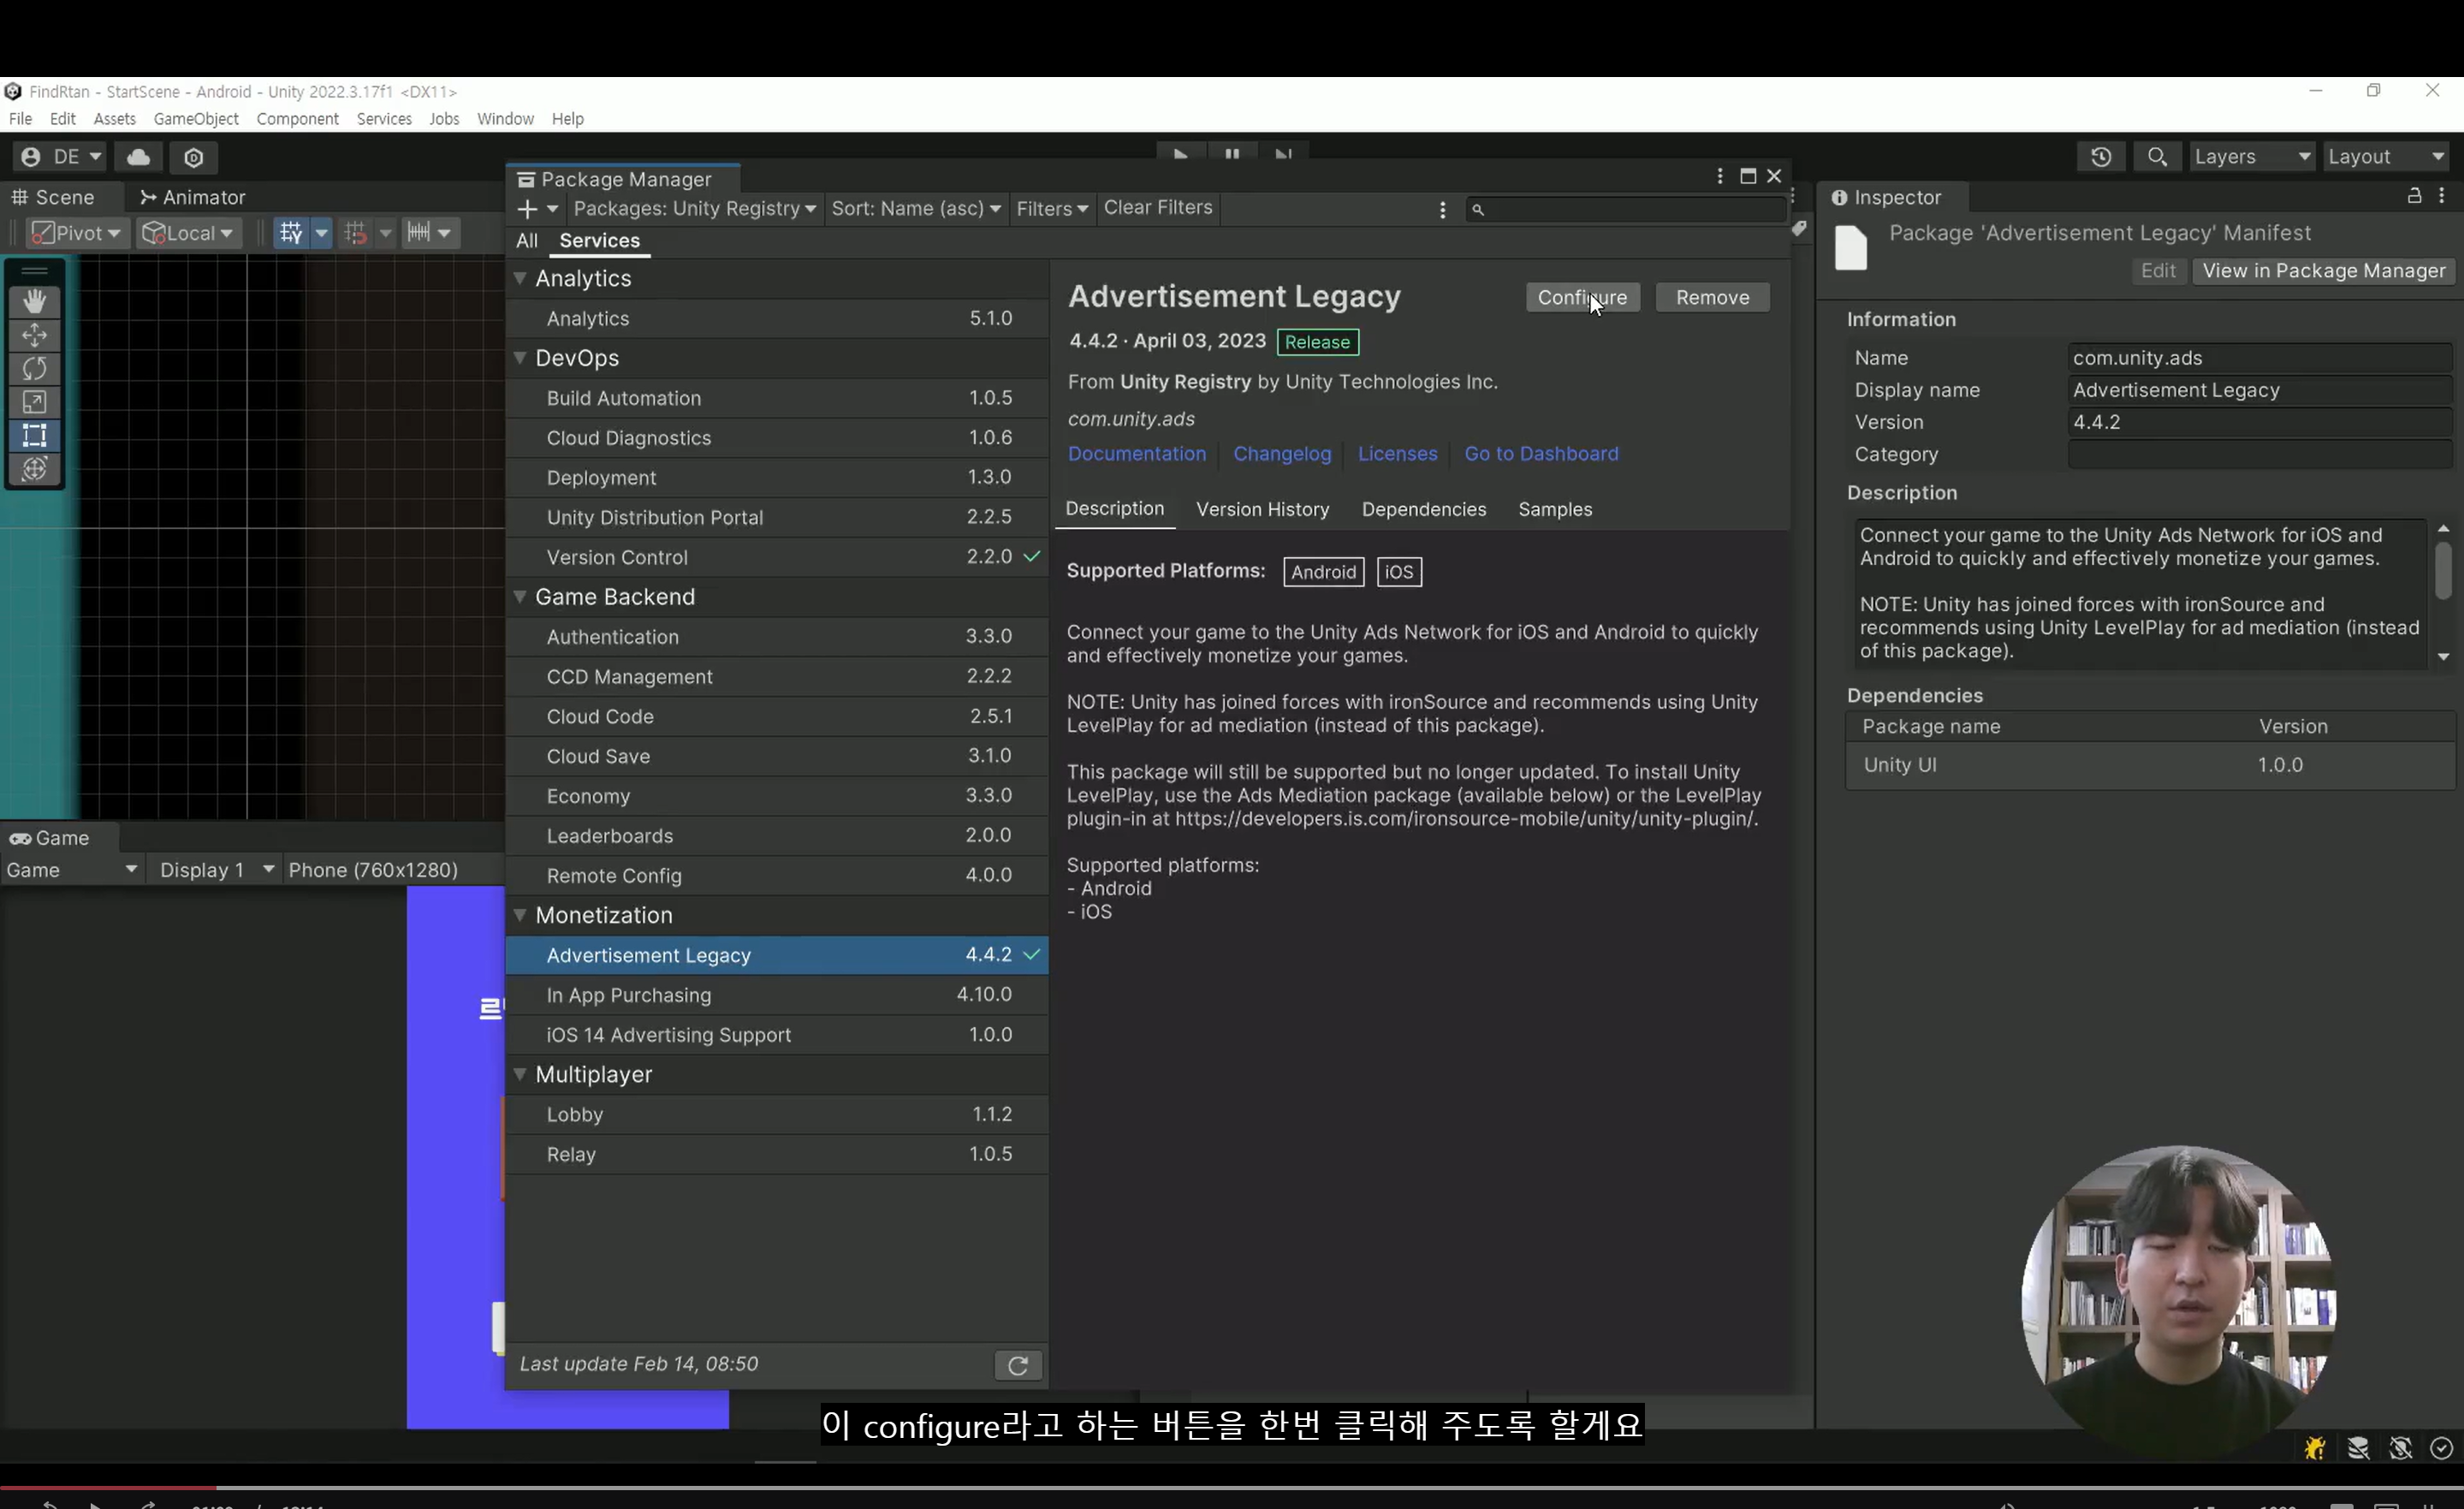Switch to the Animator tab
This screenshot has width=2464, height=1509.
click(x=193, y=197)
